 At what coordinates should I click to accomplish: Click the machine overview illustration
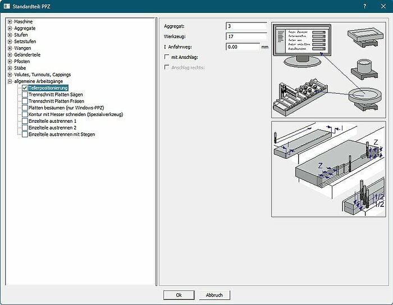click(x=328, y=70)
